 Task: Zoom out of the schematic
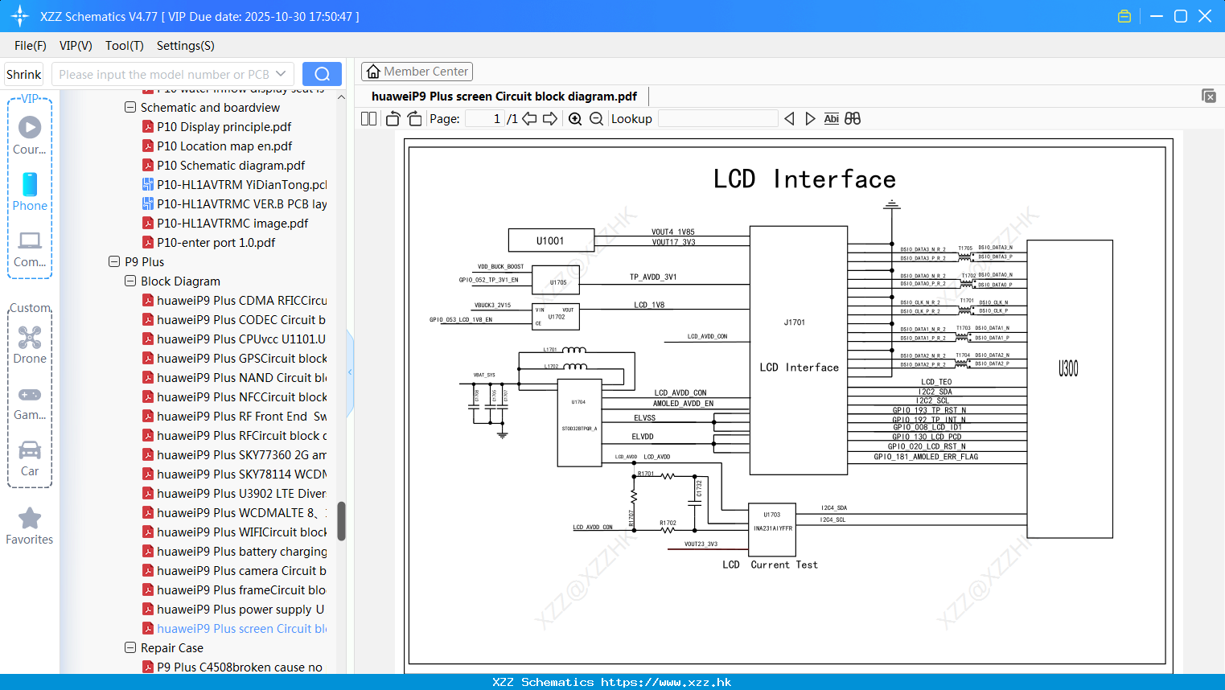tap(596, 119)
